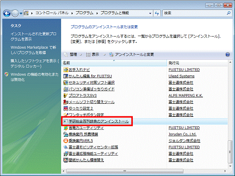235x176 pixels.
Task: Click the blue help question mark icon
Action: point(228,55)
